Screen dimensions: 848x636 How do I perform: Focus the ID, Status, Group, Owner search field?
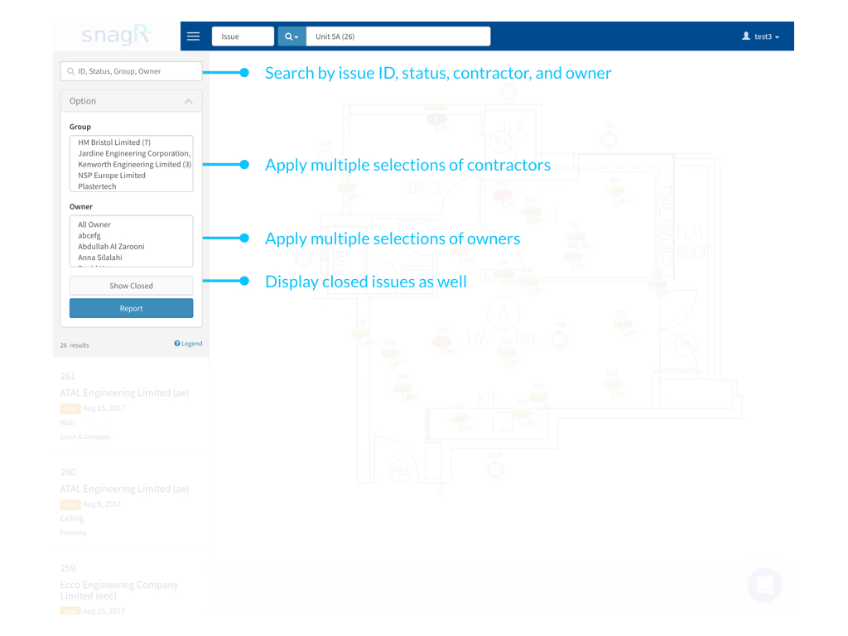point(131,71)
